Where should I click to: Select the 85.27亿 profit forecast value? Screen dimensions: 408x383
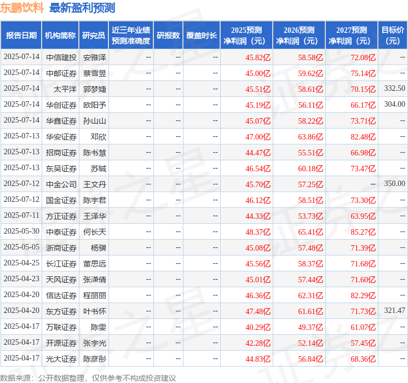(363, 232)
